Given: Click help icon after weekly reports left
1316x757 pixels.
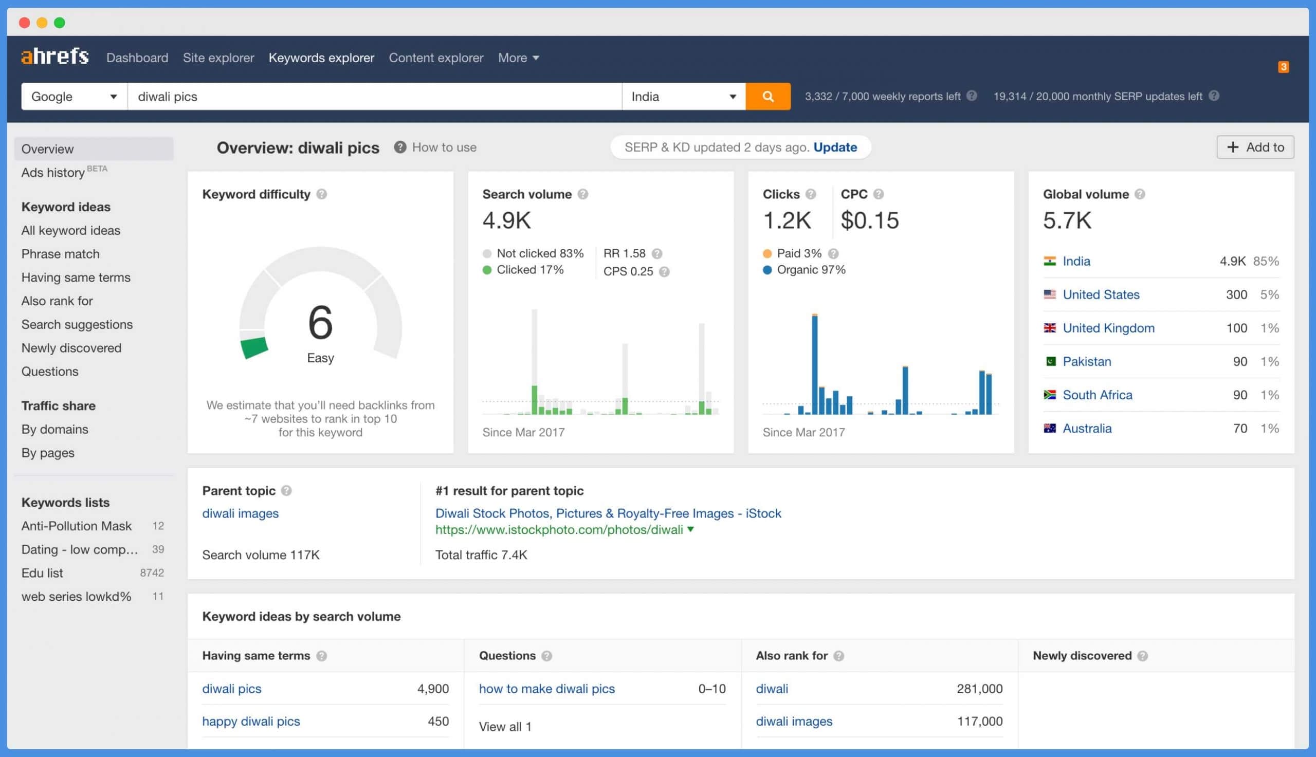Looking at the screenshot, I should [x=971, y=96].
